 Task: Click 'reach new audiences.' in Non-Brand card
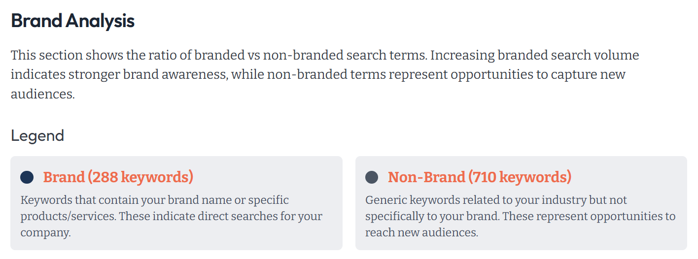coord(422,232)
